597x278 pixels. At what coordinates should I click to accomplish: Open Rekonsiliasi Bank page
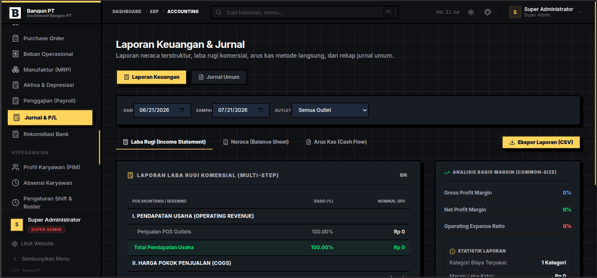coord(50,134)
